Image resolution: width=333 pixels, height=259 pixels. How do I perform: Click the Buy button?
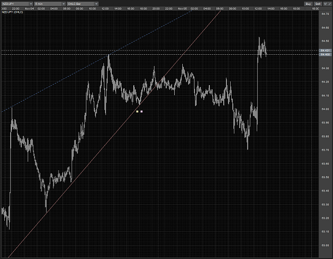click(x=308, y=4)
